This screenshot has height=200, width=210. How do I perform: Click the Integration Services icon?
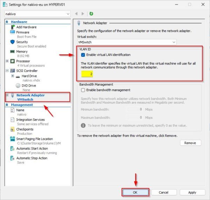12,119
